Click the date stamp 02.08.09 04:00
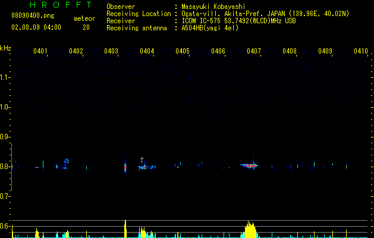The image size is (374, 238). coord(36,27)
